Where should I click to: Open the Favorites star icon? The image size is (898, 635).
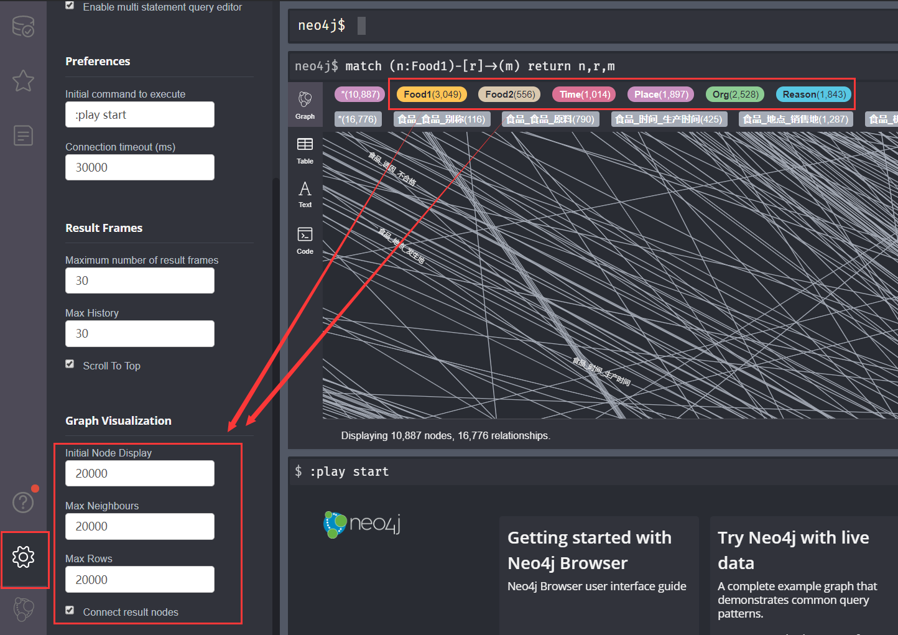pyautogui.click(x=23, y=81)
